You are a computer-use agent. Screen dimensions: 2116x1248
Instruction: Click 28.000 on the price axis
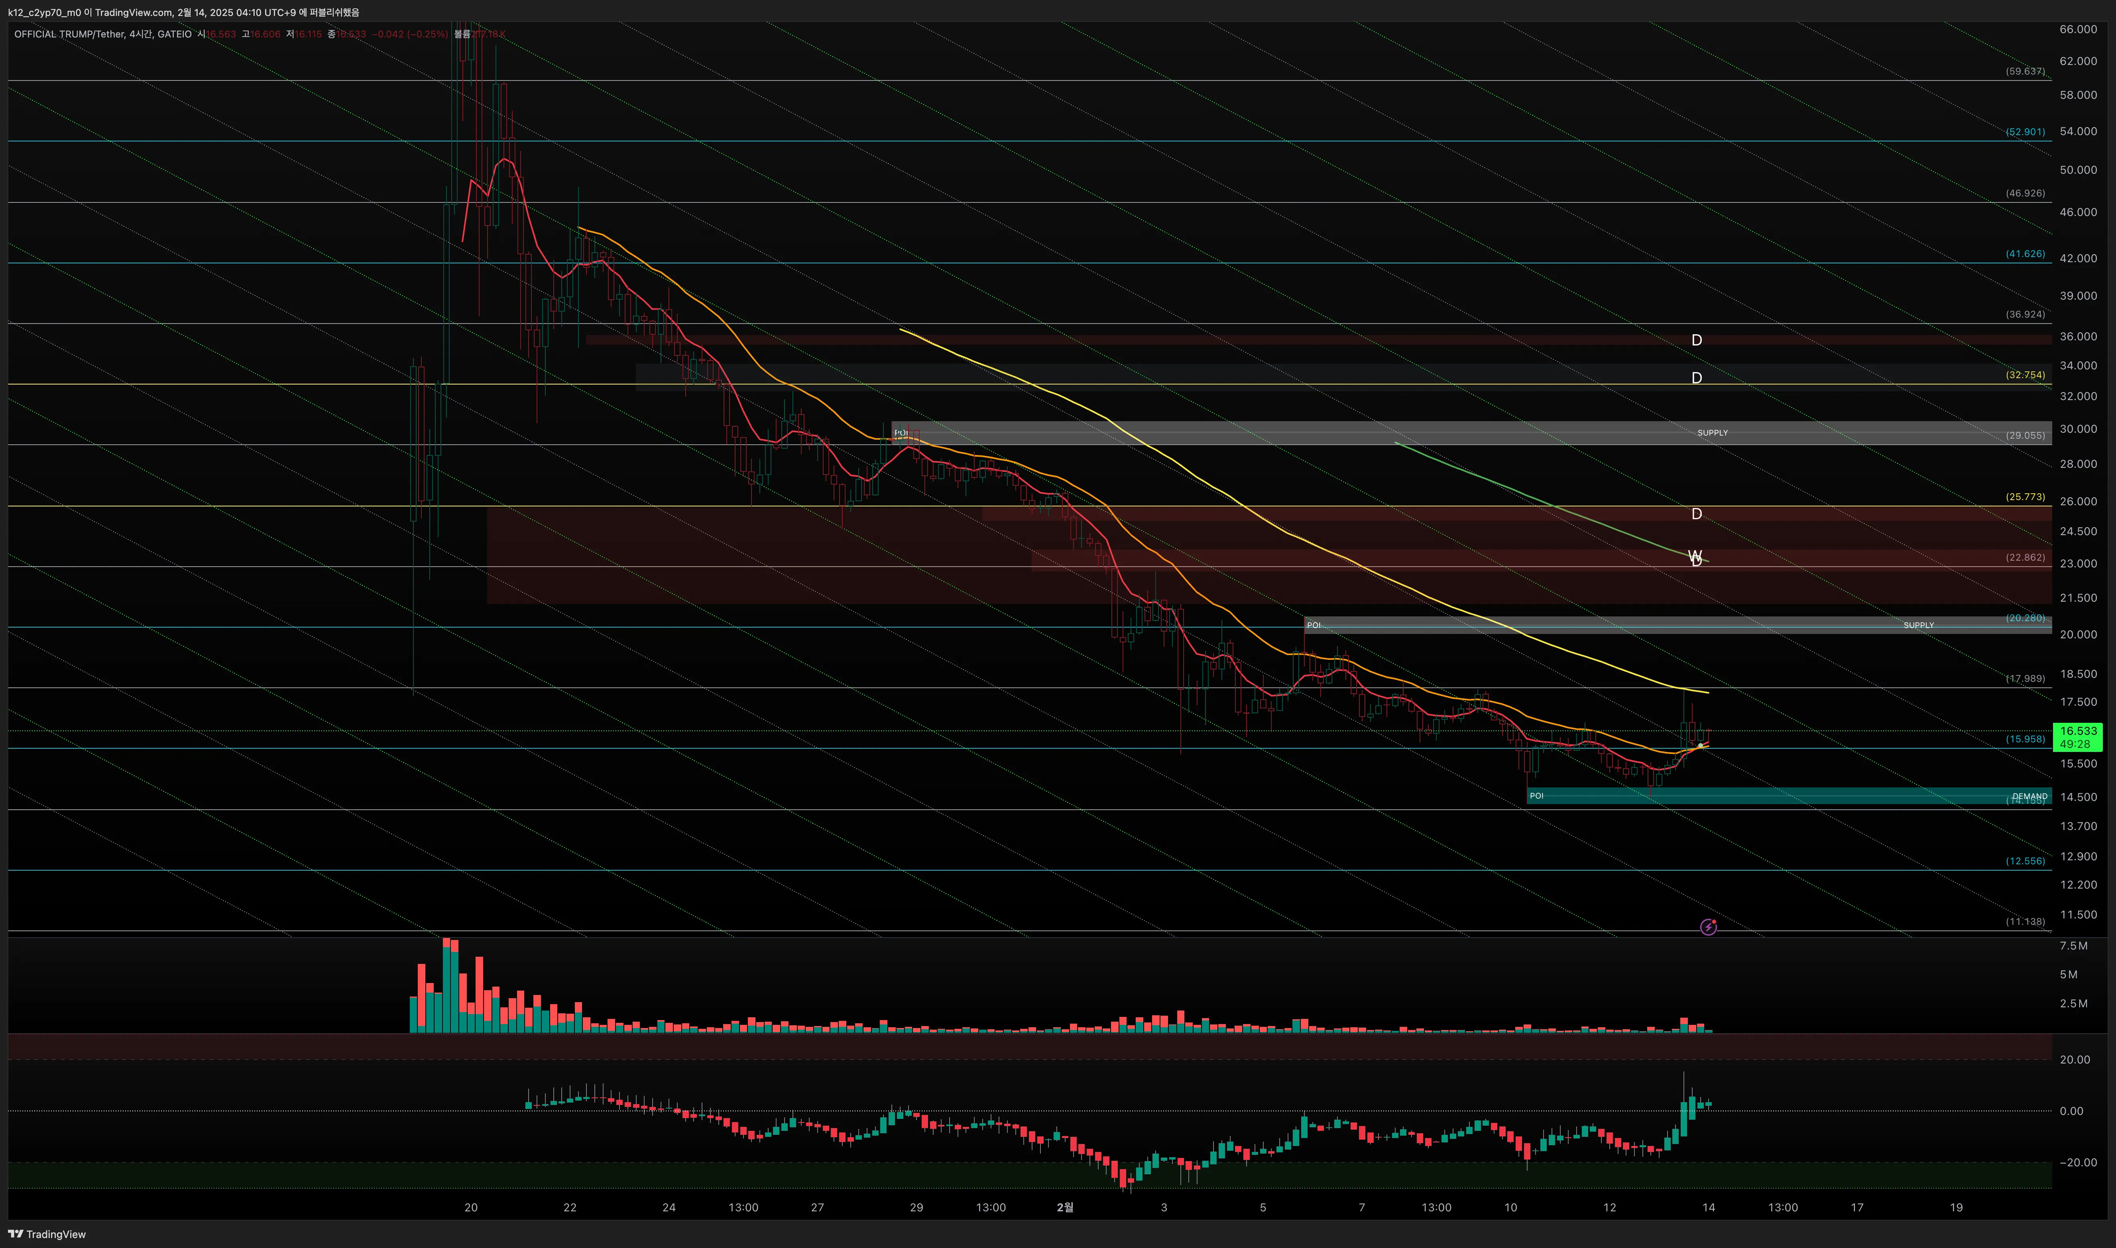(x=2078, y=464)
